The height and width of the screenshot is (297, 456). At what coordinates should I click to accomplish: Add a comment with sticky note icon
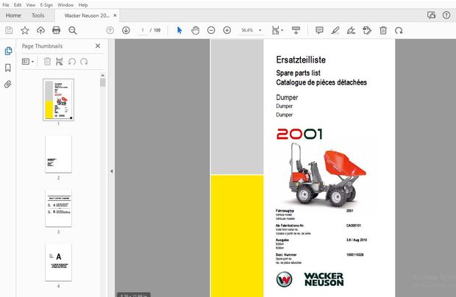(319, 30)
